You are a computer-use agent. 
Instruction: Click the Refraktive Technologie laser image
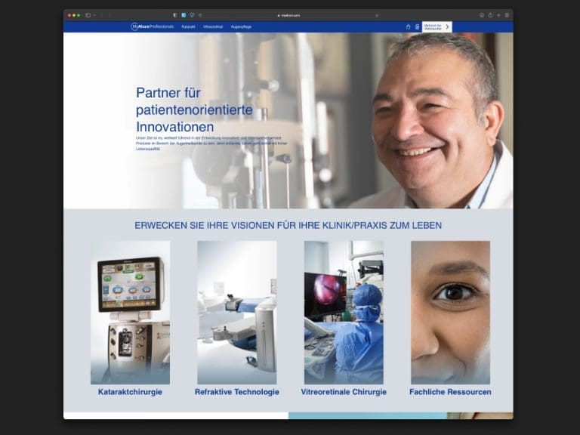(237, 313)
